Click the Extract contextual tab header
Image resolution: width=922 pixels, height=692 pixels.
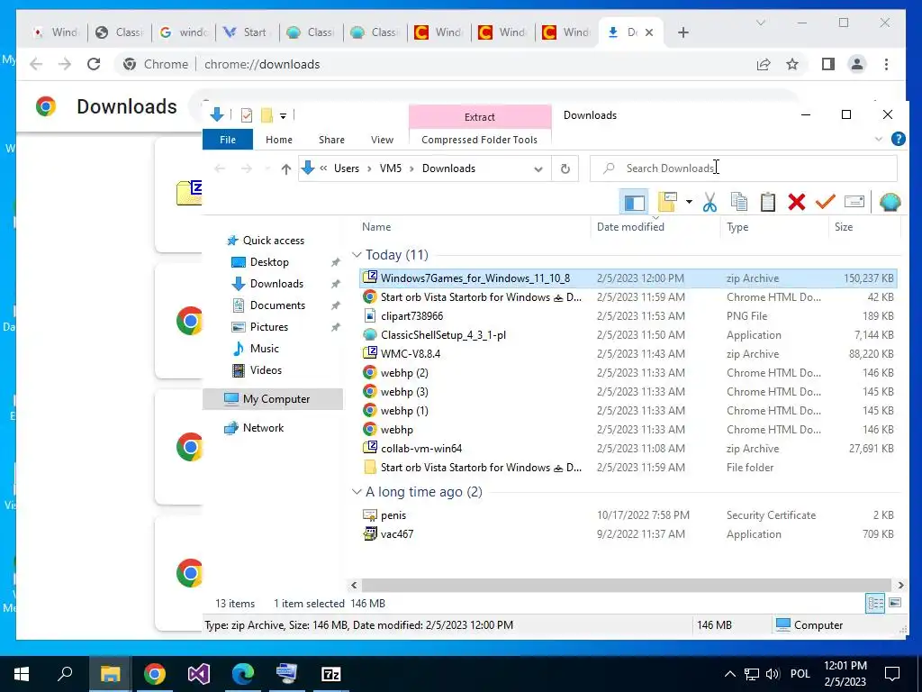pos(480,116)
